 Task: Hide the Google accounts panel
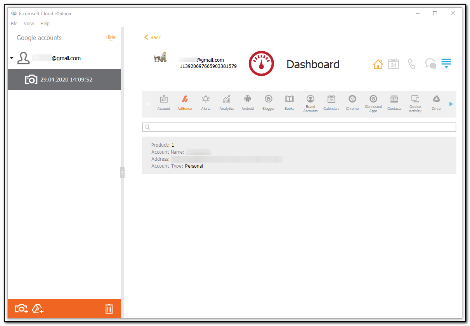tap(111, 37)
